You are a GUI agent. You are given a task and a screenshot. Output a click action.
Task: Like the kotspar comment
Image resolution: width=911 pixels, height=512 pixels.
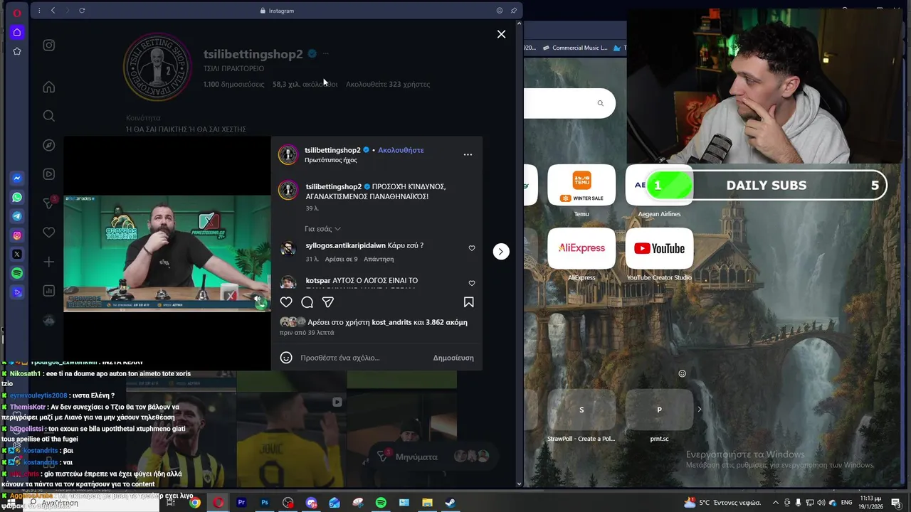pyautogui.click(x=472, y=283)
